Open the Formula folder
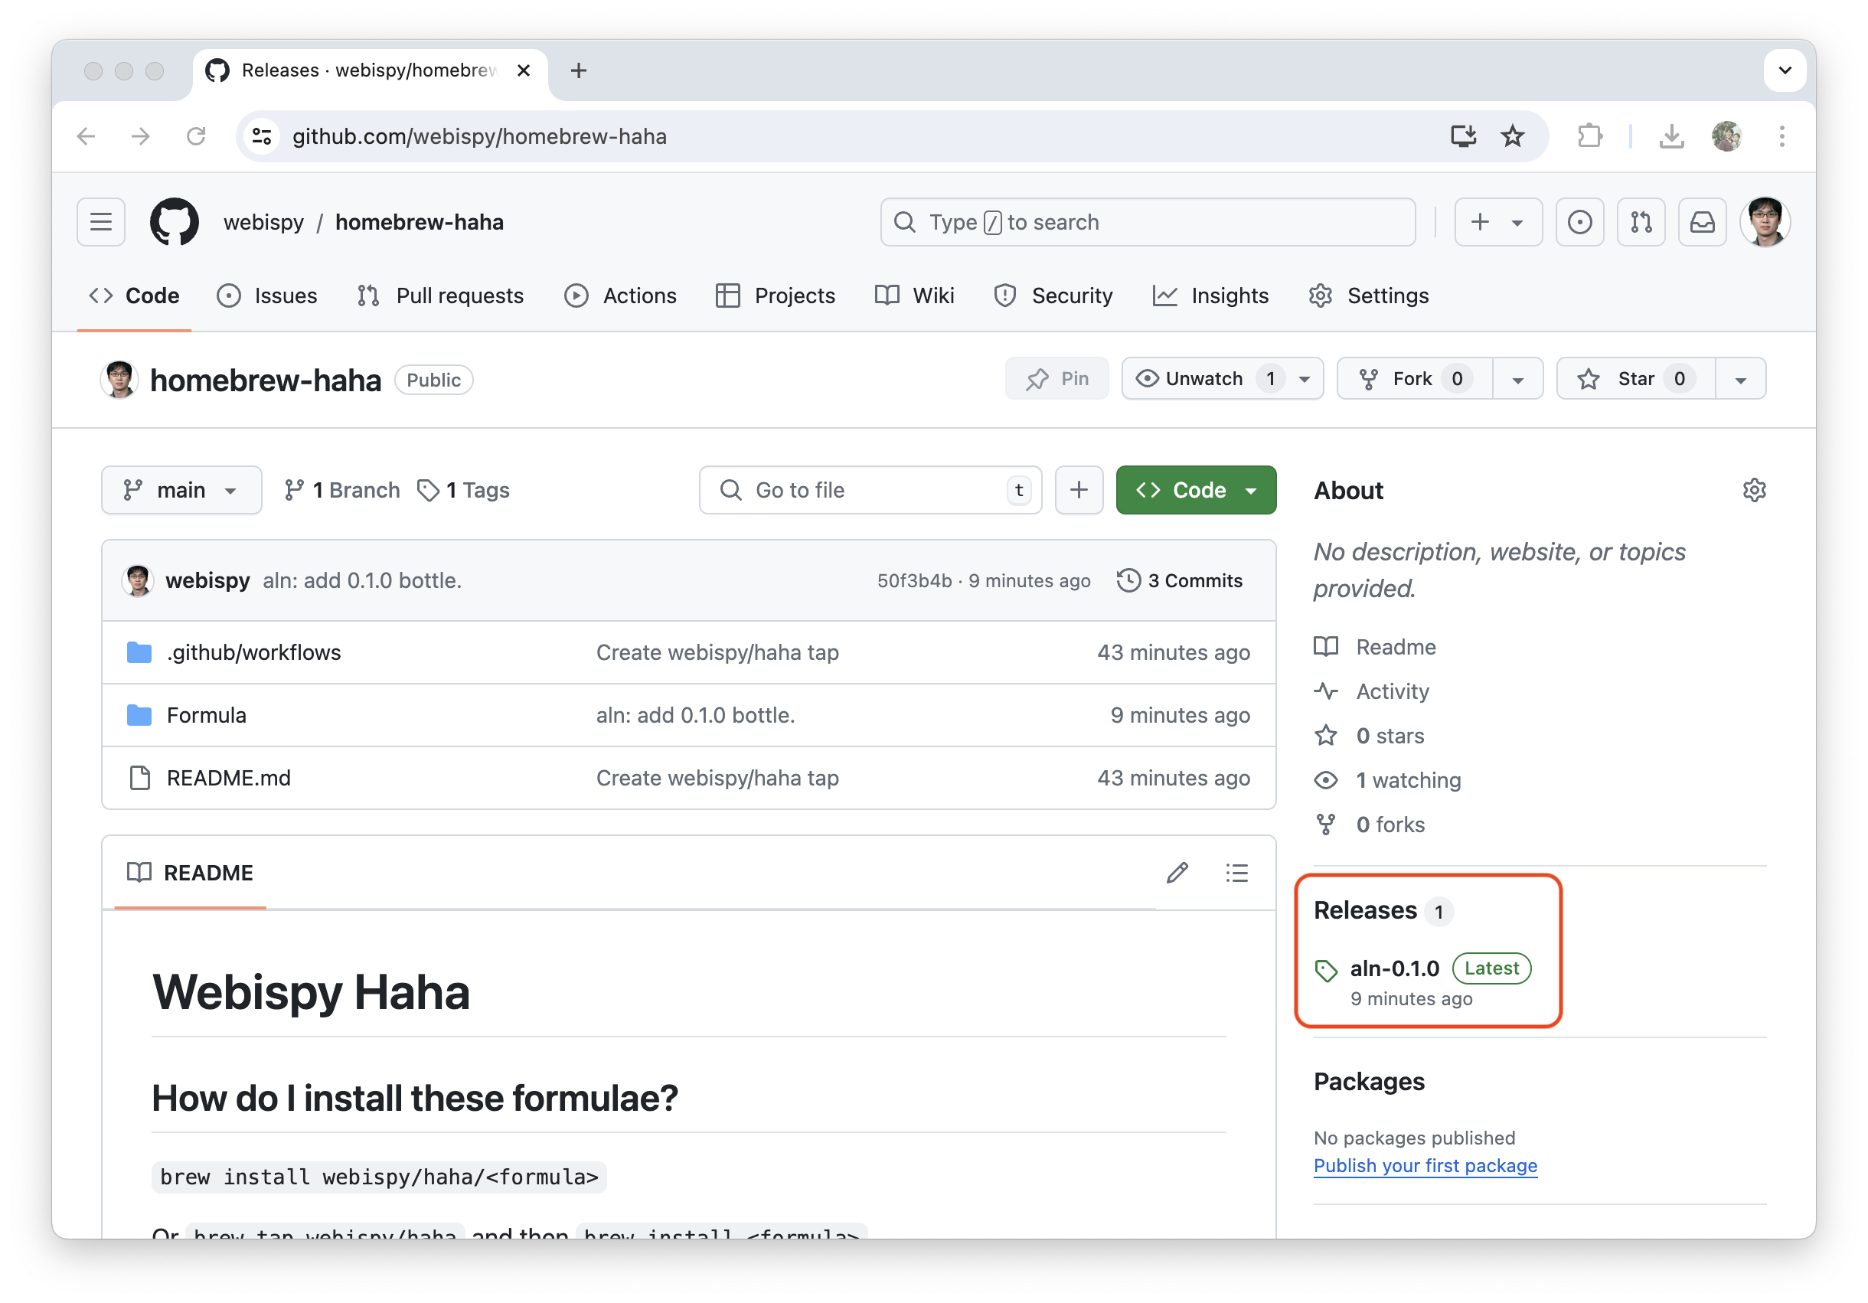 coord(207,715)
